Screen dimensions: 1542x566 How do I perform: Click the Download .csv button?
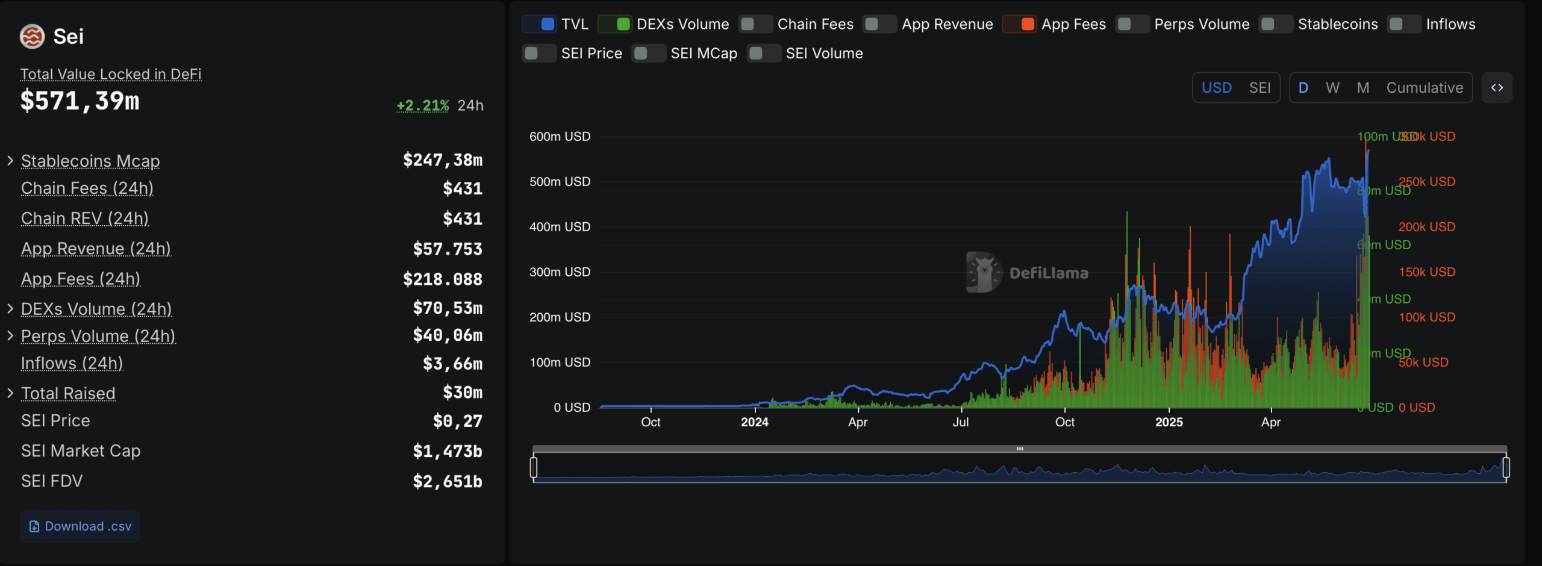coord(80,526)
